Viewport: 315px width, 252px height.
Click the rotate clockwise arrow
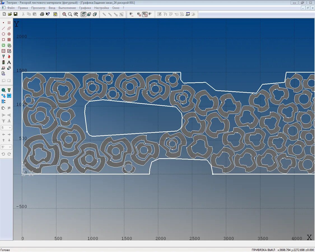pyautogui.click(x=9, y=154)
